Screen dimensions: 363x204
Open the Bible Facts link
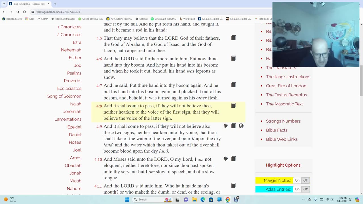(x=277, y=130)
